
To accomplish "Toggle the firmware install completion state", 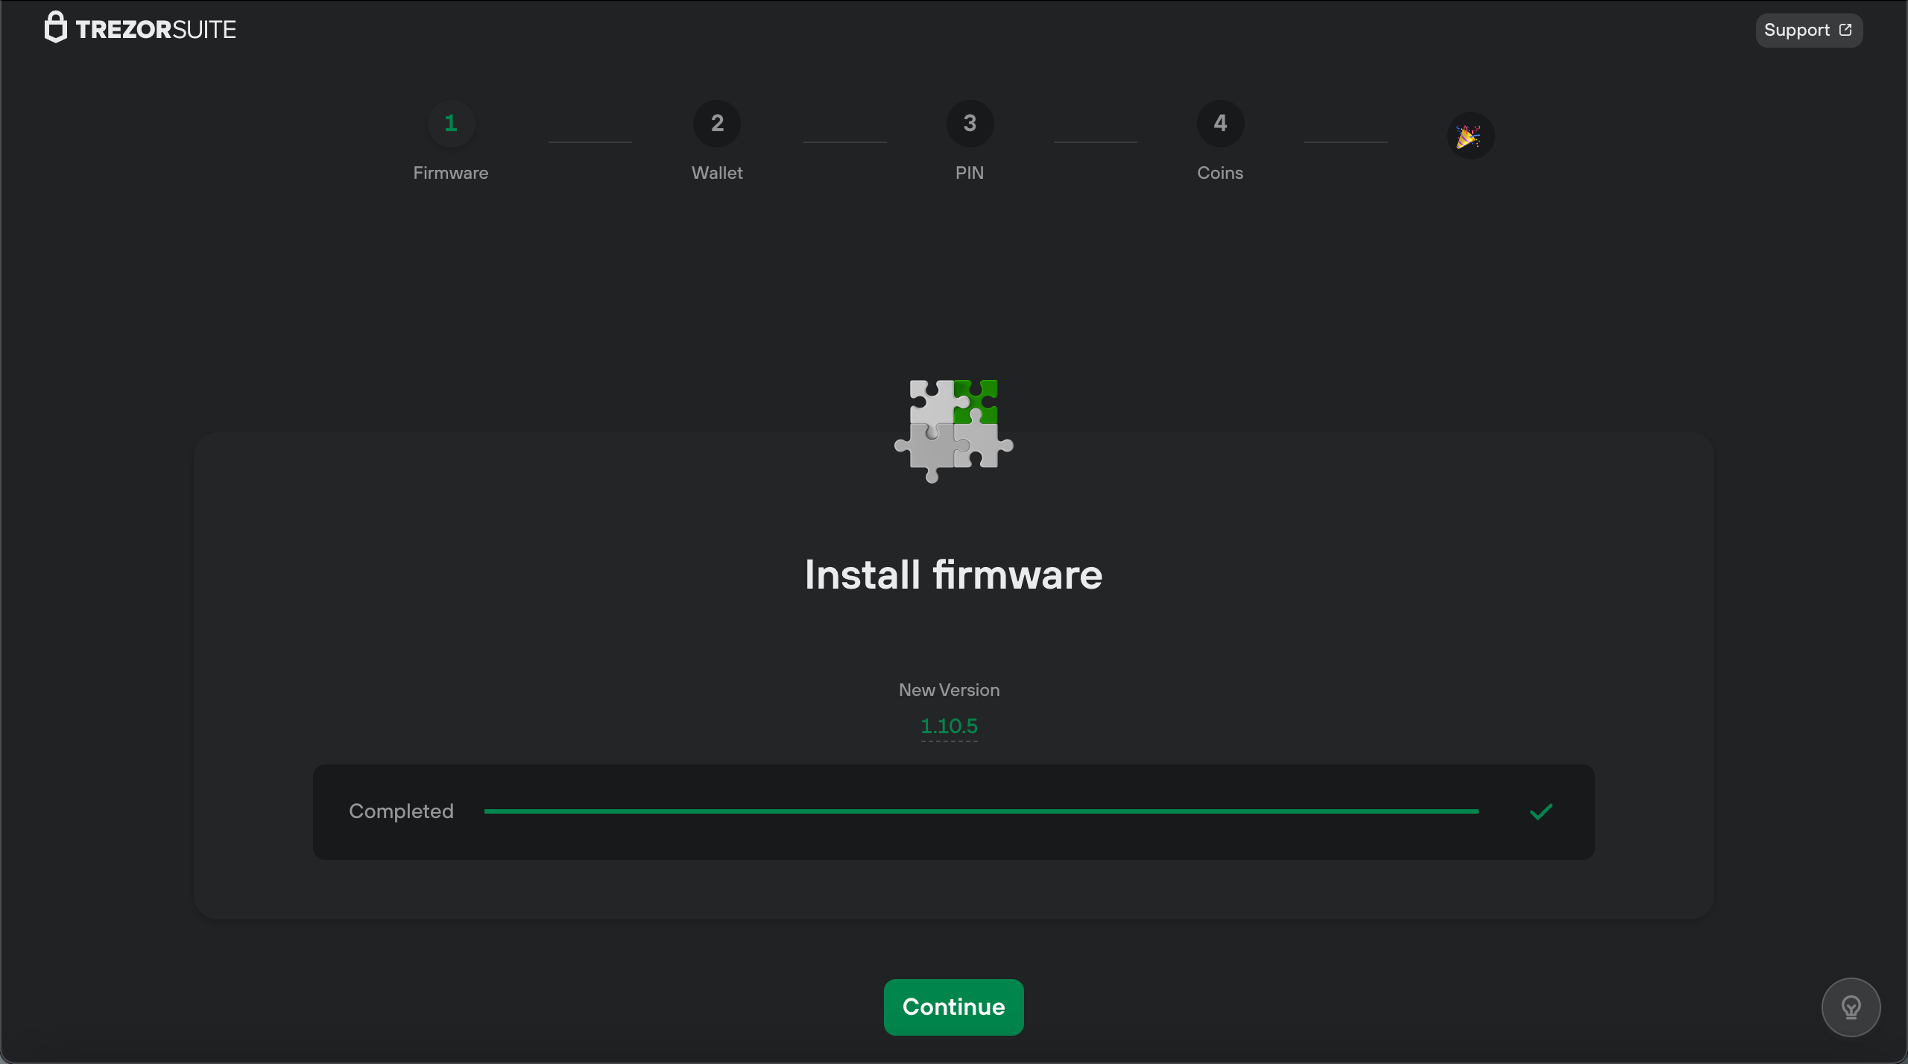I will point(1541,811).
